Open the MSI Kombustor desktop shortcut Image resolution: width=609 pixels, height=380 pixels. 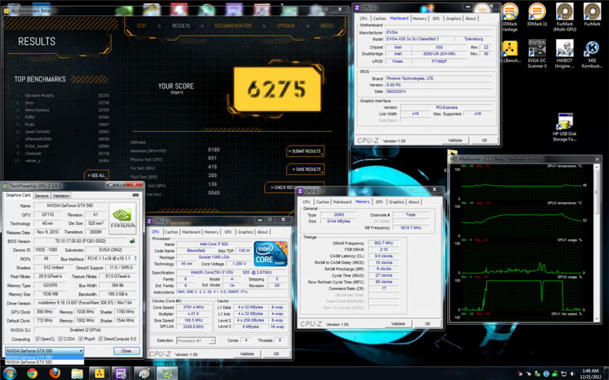(x=592, y=54)
